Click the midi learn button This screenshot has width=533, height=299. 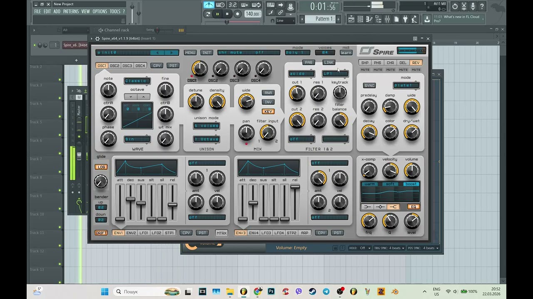(346, 53)
